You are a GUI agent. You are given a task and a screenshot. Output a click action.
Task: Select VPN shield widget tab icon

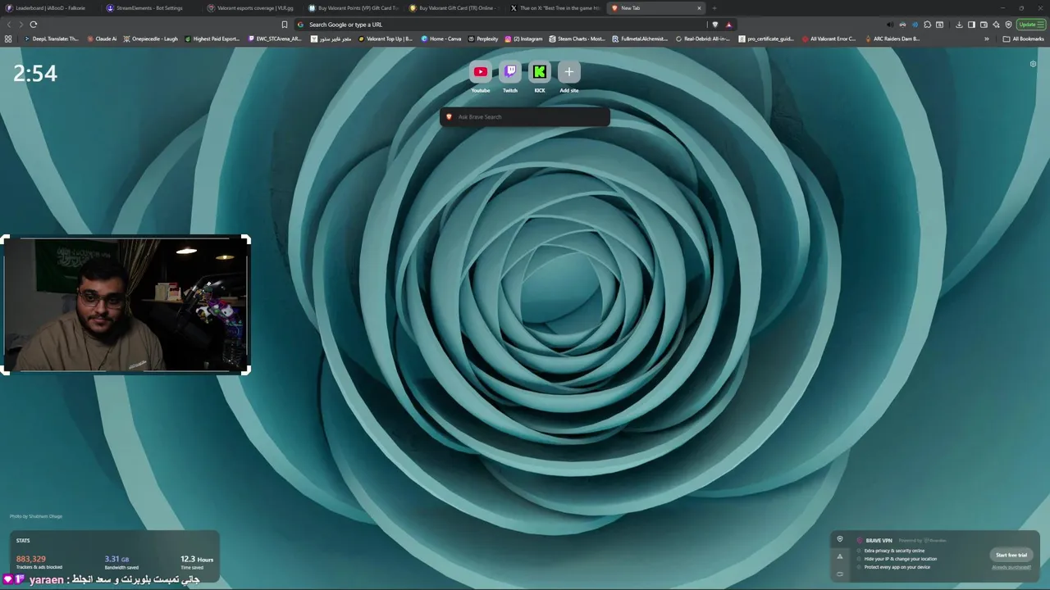(x=839, y=539)
